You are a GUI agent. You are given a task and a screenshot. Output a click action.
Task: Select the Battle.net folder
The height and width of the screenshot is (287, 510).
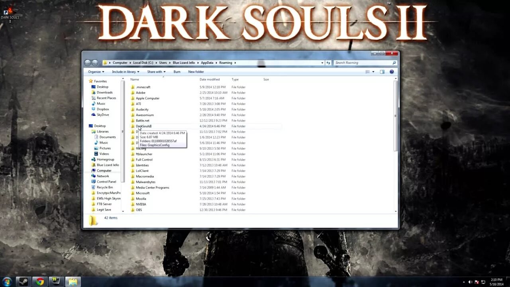(x=143, y=120)
